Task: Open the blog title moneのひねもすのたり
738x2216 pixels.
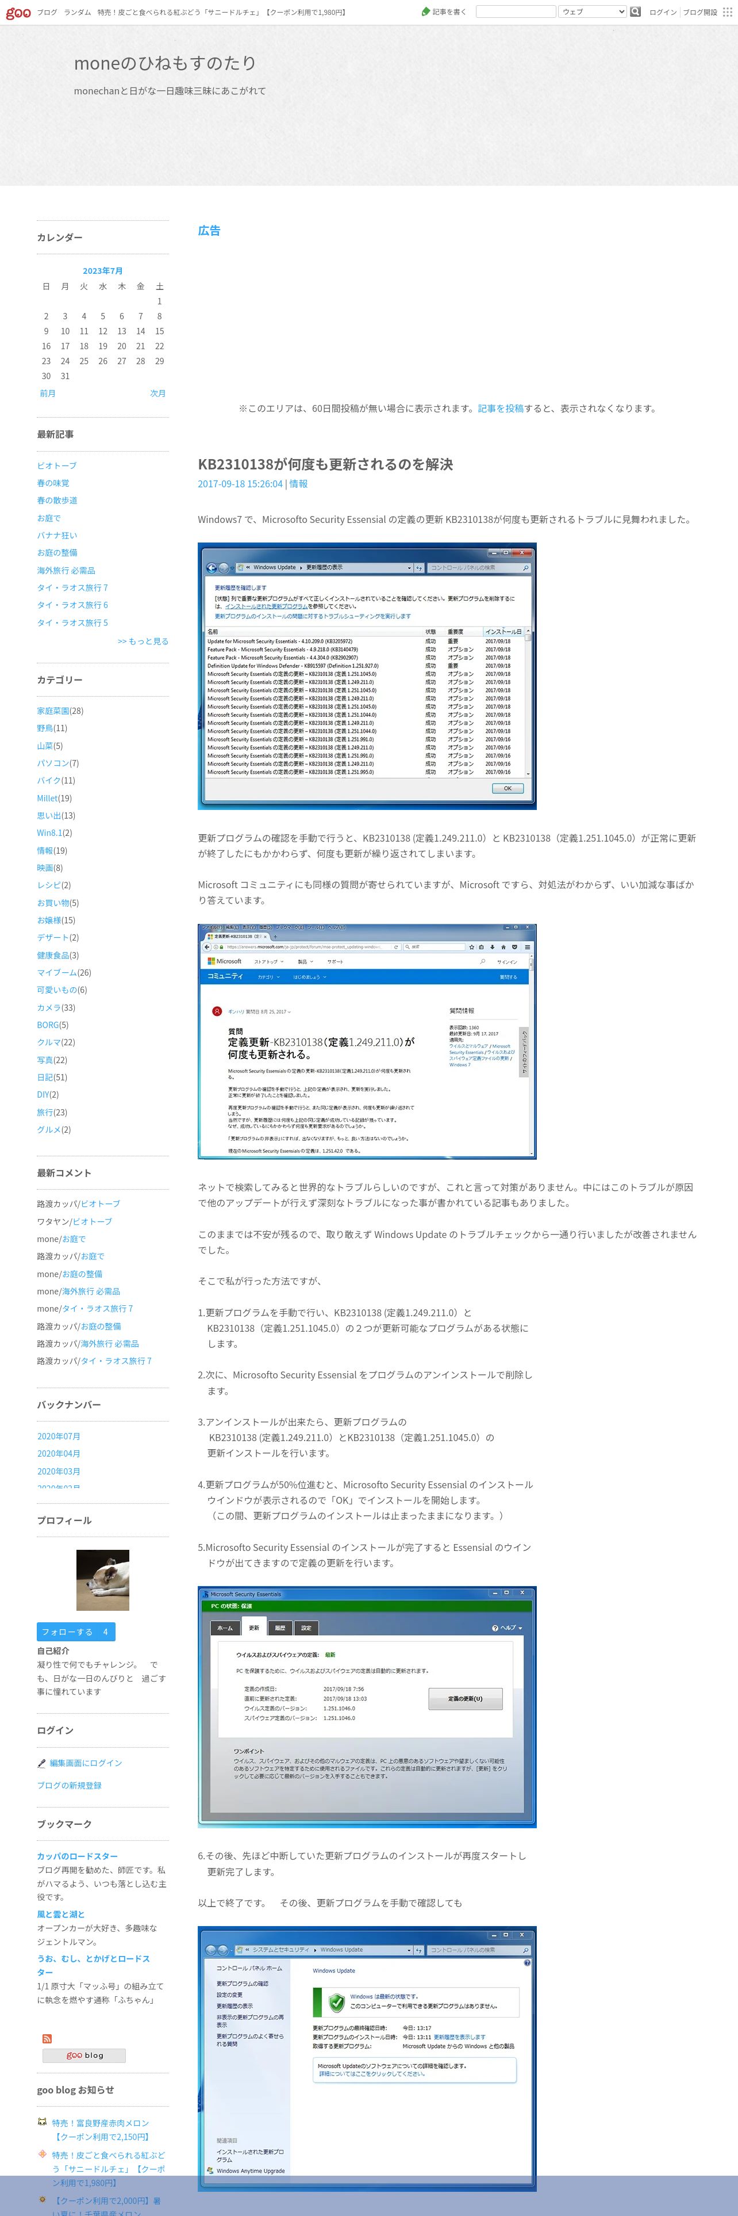Action: coord(165,63)
